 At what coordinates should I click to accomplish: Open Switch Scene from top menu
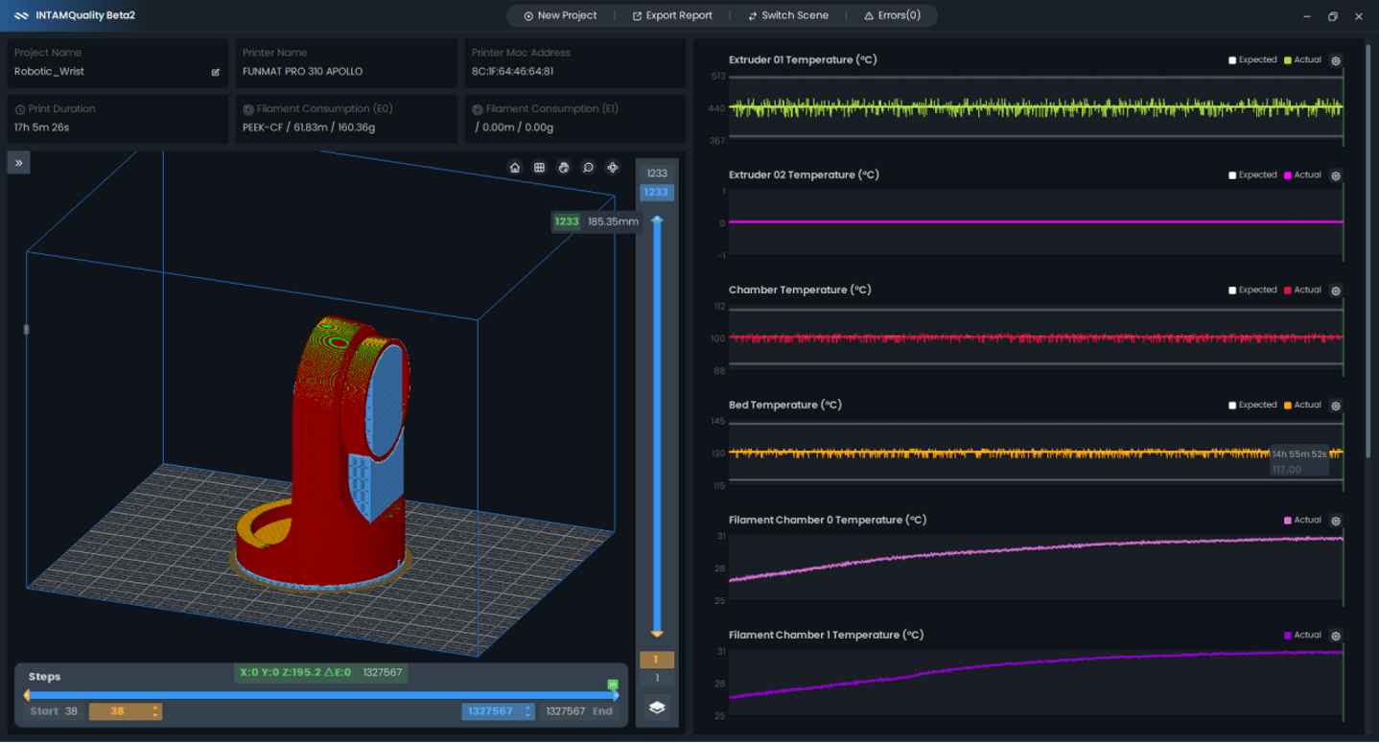[787, 15]
